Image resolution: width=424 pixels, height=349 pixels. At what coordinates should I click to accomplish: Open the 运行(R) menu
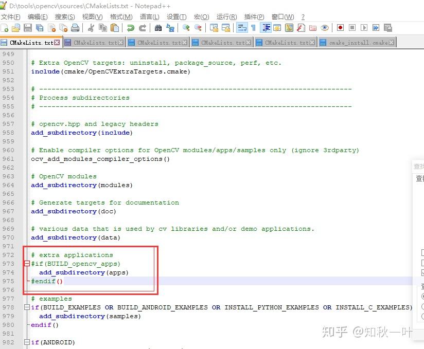tap(226, 17)
